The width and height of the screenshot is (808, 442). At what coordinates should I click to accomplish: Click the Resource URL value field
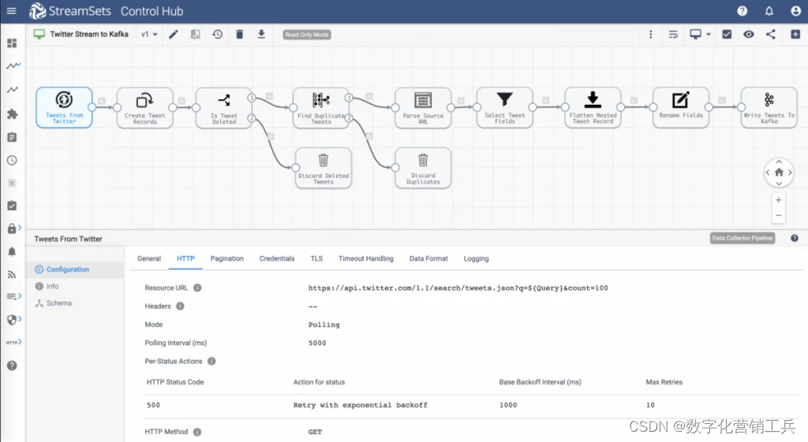click(x=458, y=288)
